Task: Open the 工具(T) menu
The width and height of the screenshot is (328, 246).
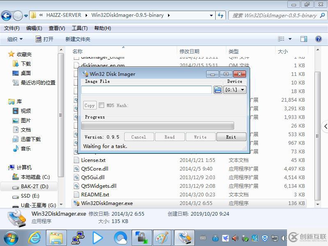Action: [x=80, y=28]
